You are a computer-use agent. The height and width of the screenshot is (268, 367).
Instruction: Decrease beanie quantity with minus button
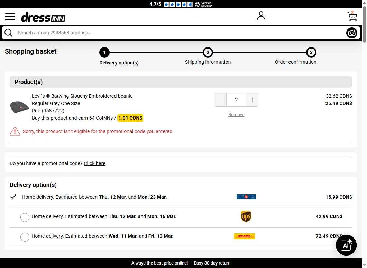(x=220, y=100)
